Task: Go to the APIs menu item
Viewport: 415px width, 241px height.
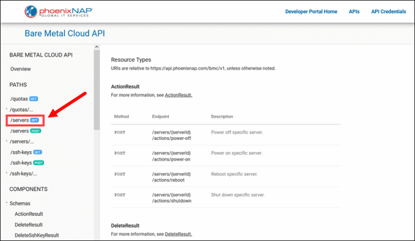Action: pos(354,11)
